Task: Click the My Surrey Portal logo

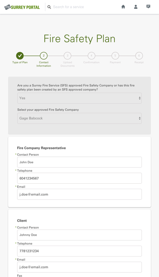Action: (22, 7)
